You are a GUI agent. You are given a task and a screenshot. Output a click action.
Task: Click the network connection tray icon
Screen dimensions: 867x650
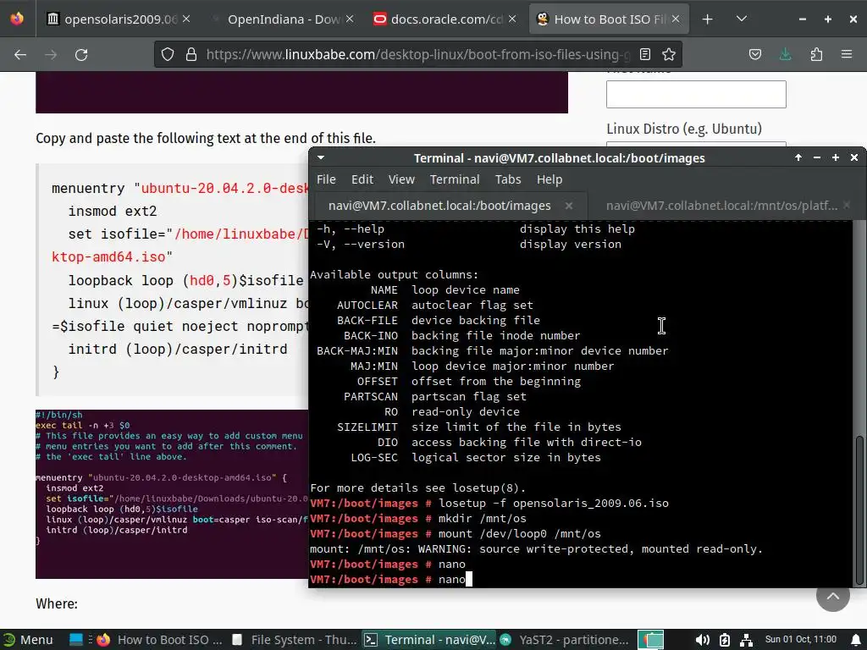tap(746, 640)
